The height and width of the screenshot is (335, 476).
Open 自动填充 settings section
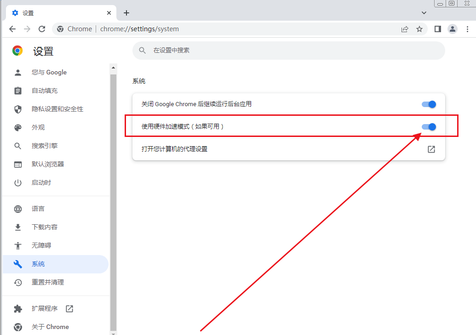point(56,91)
